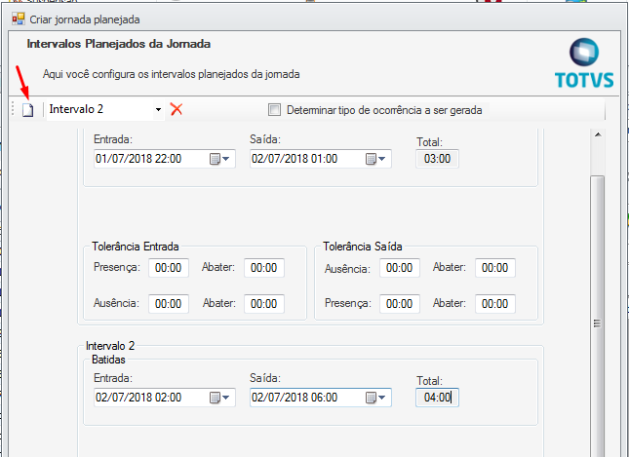Click Abater field beside Ausência in Tolerância Saída
The image size is (629, 457).
pyautogui.click(x=495, y=268)
